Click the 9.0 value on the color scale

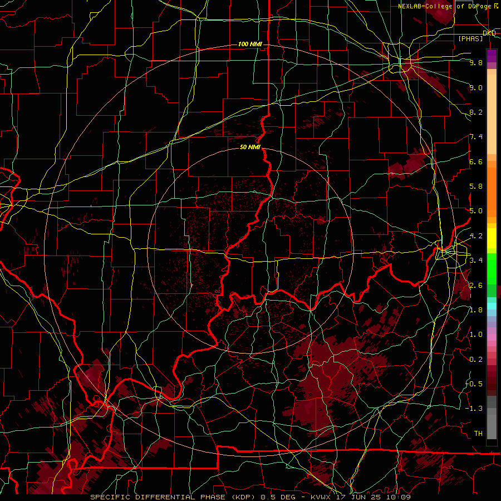(476, 87)
